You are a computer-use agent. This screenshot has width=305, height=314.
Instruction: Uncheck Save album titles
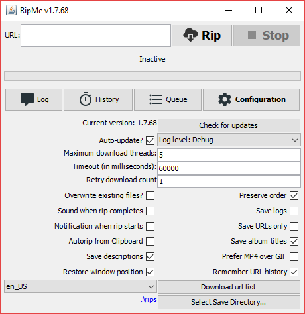[294, 241]
